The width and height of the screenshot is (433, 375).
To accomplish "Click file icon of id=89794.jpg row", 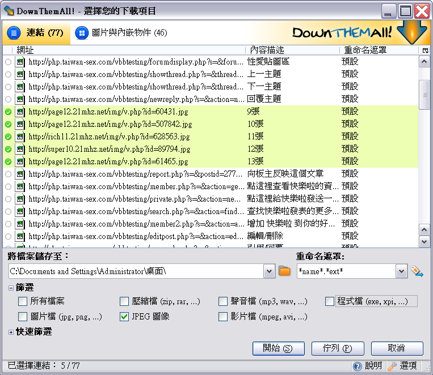I will [20, 149].
